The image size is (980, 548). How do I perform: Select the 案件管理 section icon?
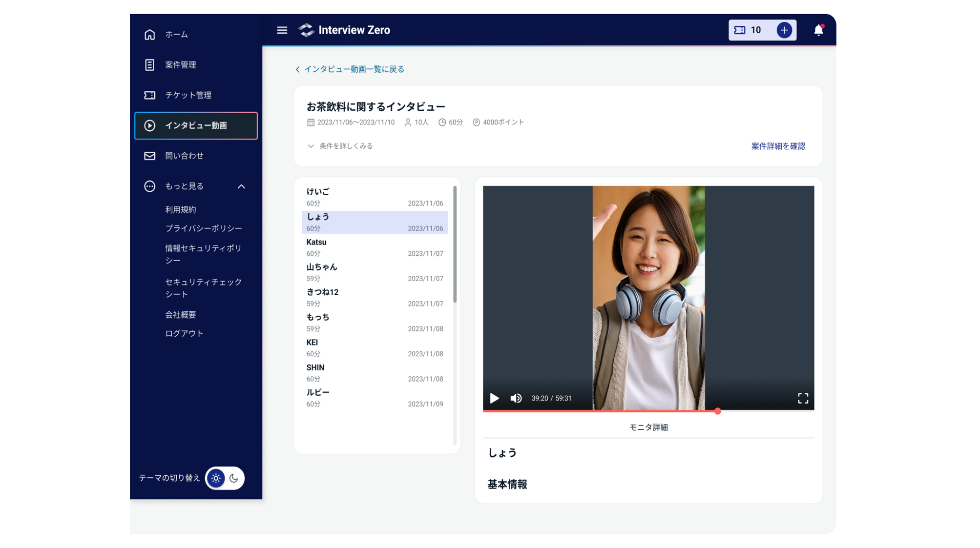pyautogui.click(x=150, y=65)
